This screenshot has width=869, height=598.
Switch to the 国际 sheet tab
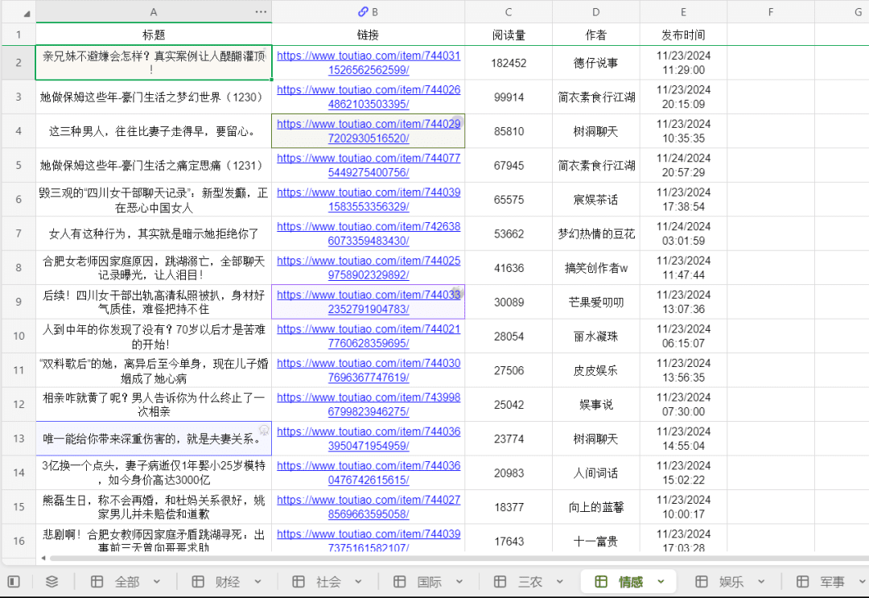point(430,581)
